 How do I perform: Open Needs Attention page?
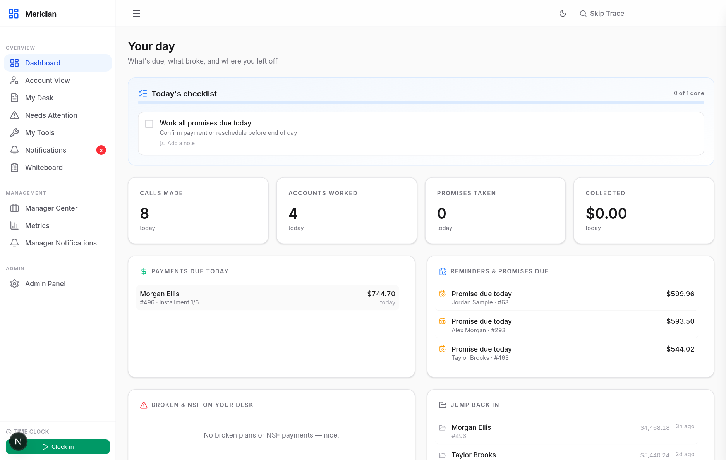(58, 115)
